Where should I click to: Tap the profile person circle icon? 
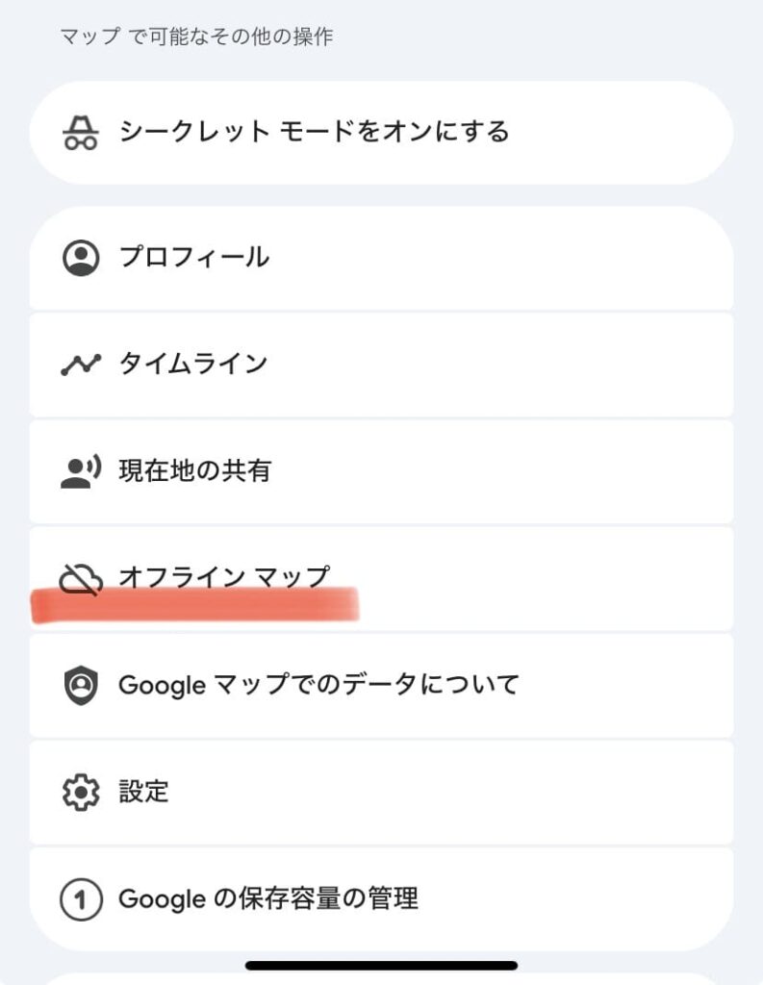pyautogui.click(x=81, y=258)
